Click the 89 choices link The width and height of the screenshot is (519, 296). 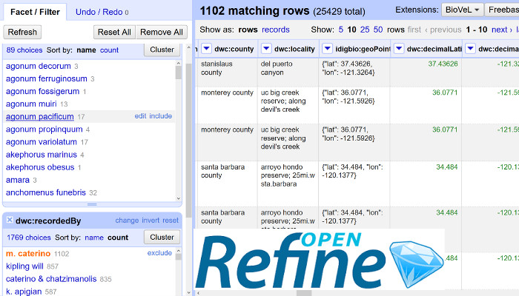pos(24,50)
